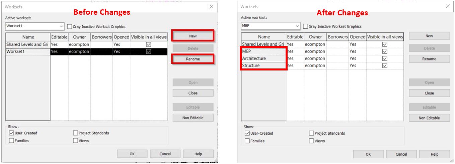The image size is (455, 164).
Task: Select the MEP workset row name cell
Action: (x=263, y=51)
